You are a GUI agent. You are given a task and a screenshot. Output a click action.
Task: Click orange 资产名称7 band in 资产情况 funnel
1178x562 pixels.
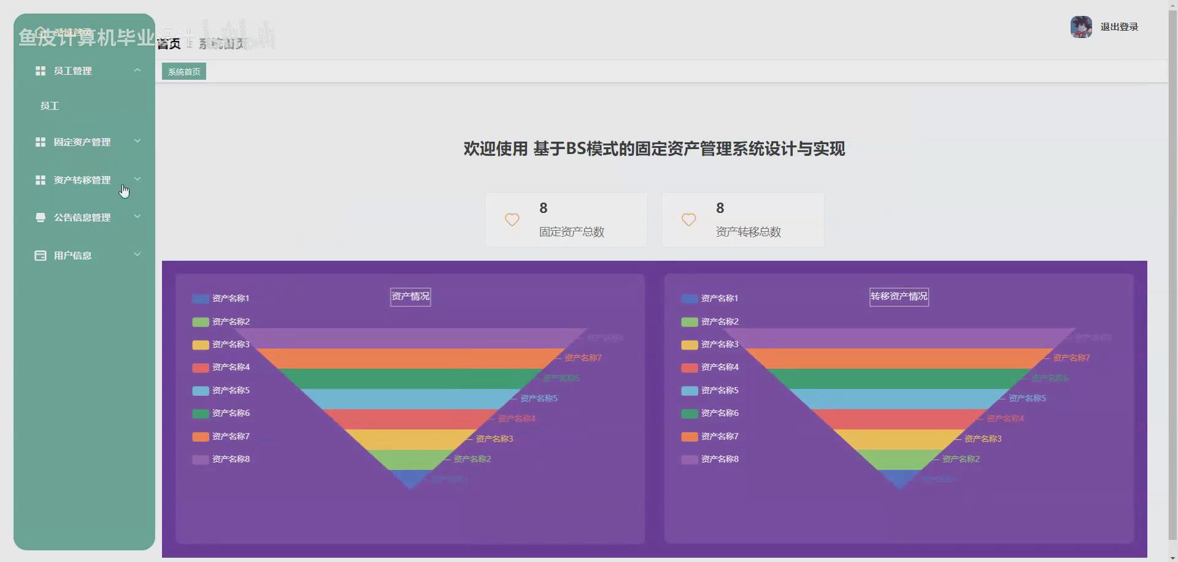pyautogui.click(x=410, y=359)
